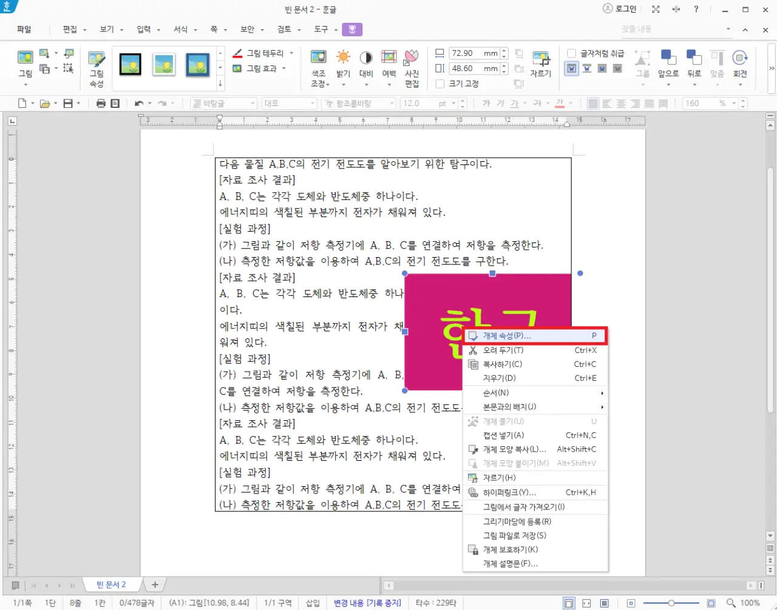Click the 로그인 login button
The height and width of the screenshot is (610, 777).
click(x=620, y=9)
